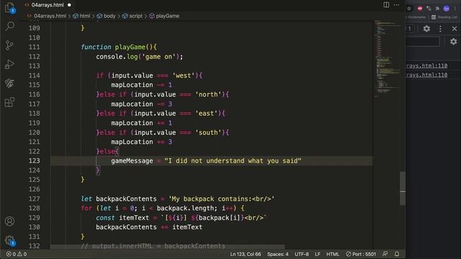The height and width of the screenshot is (259, 461).
Task: Open the Extensions view
Action: coord(9,102)
